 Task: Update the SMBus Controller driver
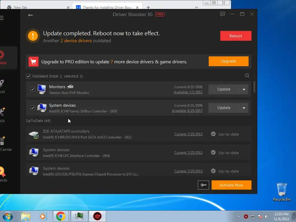[224, 108]
